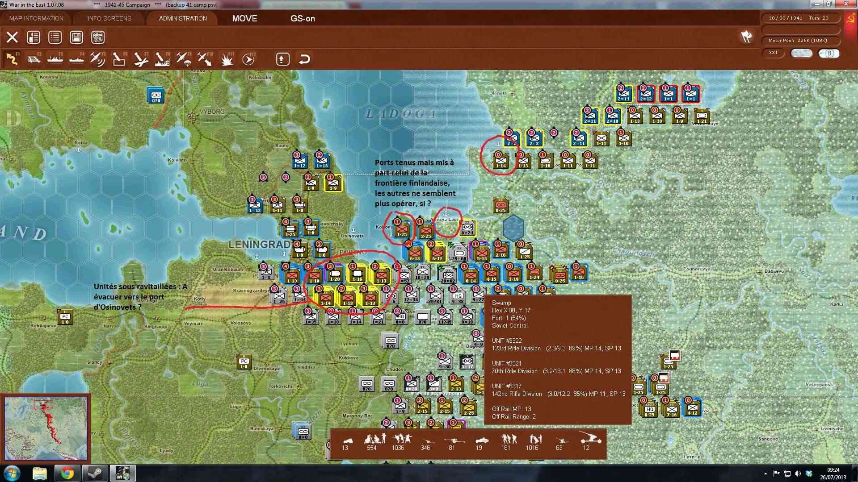Select the Move mode (F1) icon
858x482 pixels.
[x=12, y=59]
